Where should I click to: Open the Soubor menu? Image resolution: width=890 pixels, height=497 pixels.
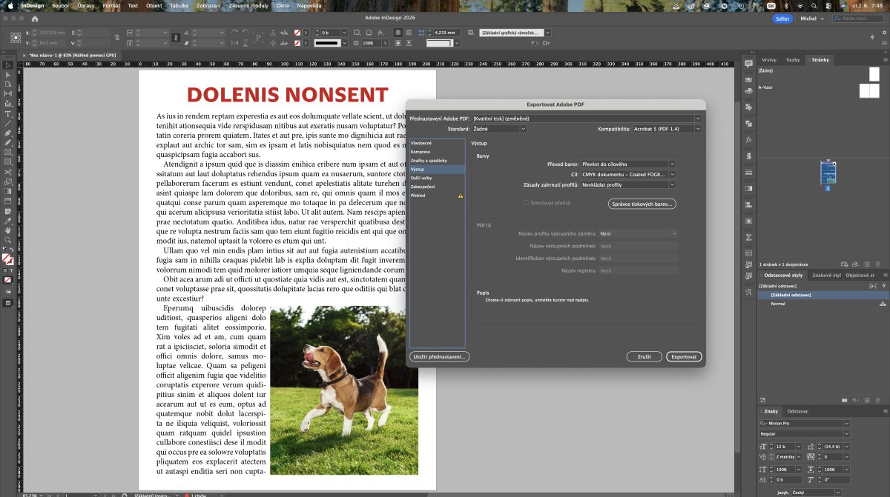coord(60,5)
